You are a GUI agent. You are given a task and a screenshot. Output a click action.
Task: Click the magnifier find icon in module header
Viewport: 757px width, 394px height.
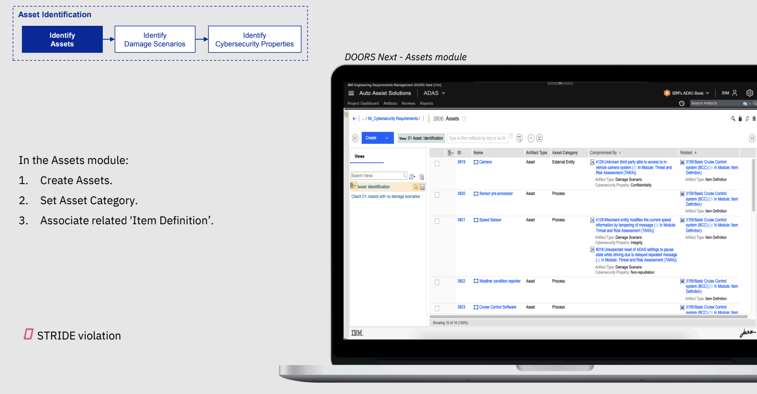point(733,119)
